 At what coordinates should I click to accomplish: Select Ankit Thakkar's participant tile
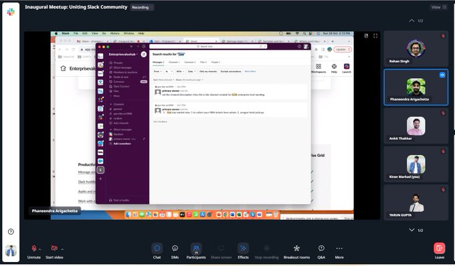416,126
